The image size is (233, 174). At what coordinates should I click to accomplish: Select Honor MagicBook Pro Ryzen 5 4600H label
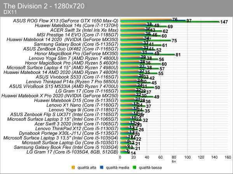click(71, 63)
